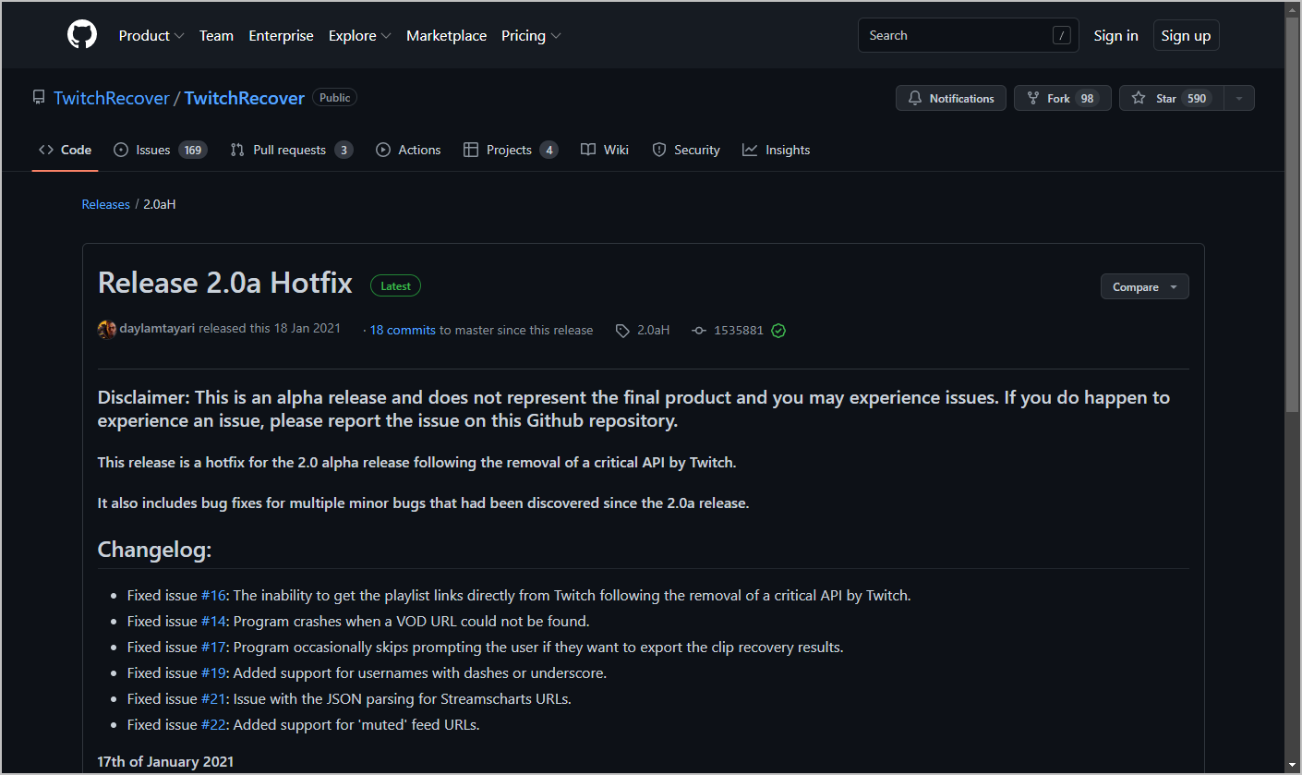Click the fork count 98

pyautogui.click(x=1087, y=98)
